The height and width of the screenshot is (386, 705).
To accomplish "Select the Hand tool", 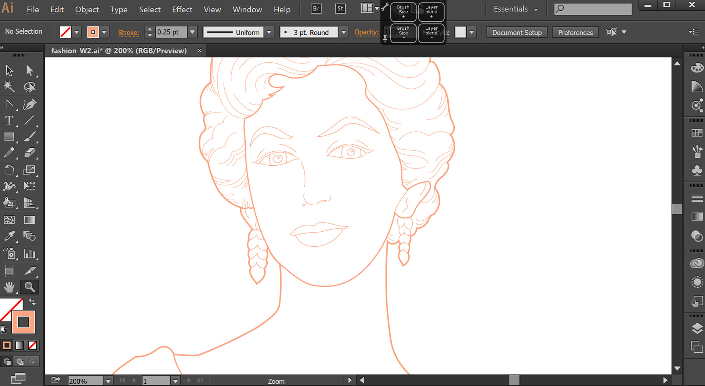I will [x=9, y=287].
